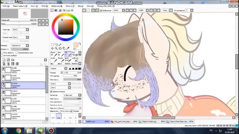The image size is (239, 134).
Task: Swap foreground and background colors
Action: pyautogui.click(x=80, y=44)
